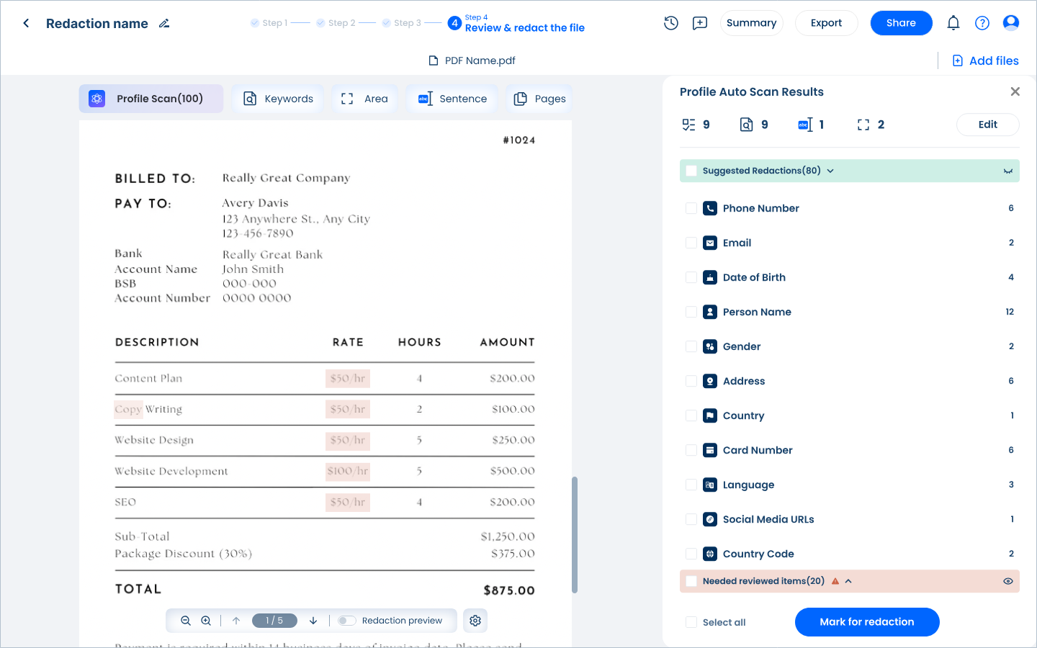1037x648 pixels.
Task: Open the version history clock icon
Action: pos(670,22)
